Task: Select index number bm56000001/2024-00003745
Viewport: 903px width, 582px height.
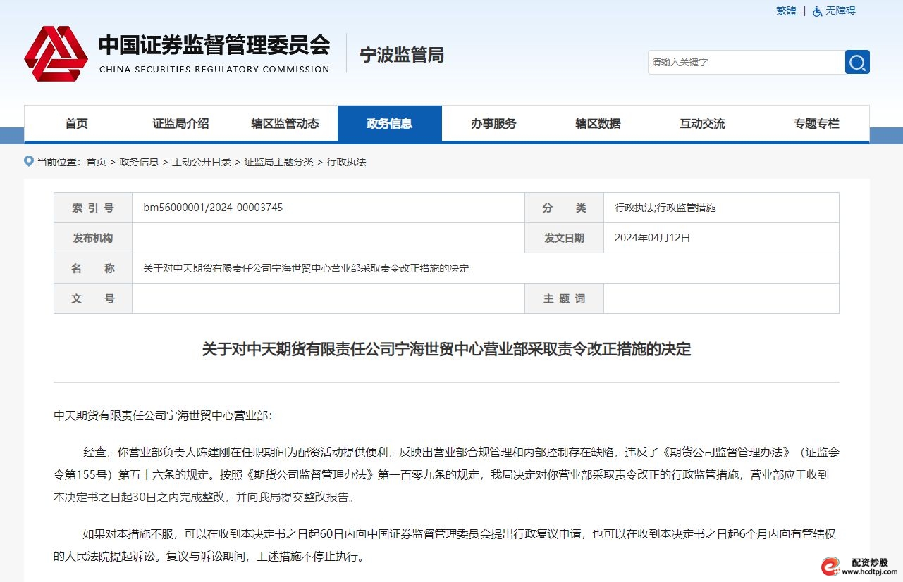Action: pos(213,208)
